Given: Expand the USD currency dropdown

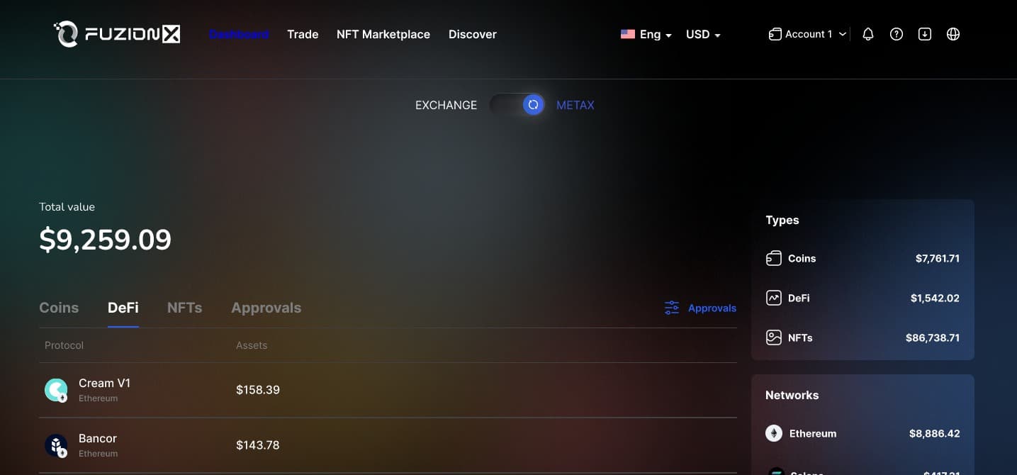Looking at the screenshot, I should click(702, 34).
